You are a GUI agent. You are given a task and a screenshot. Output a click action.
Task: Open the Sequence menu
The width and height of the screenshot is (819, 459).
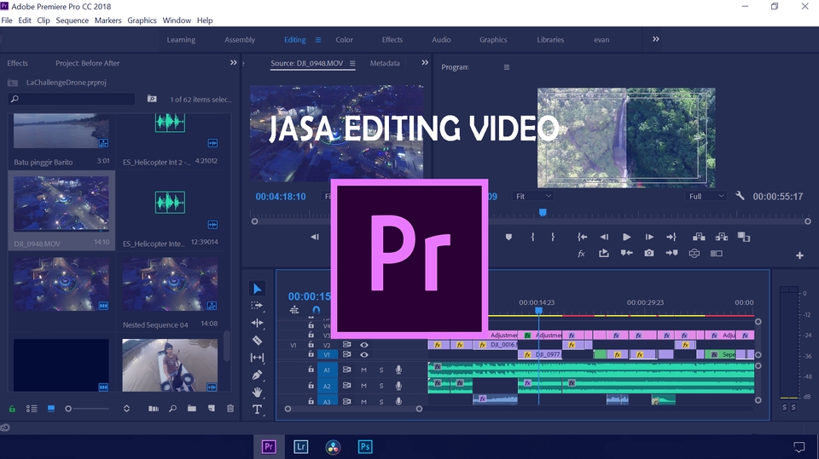click(72, 20)
